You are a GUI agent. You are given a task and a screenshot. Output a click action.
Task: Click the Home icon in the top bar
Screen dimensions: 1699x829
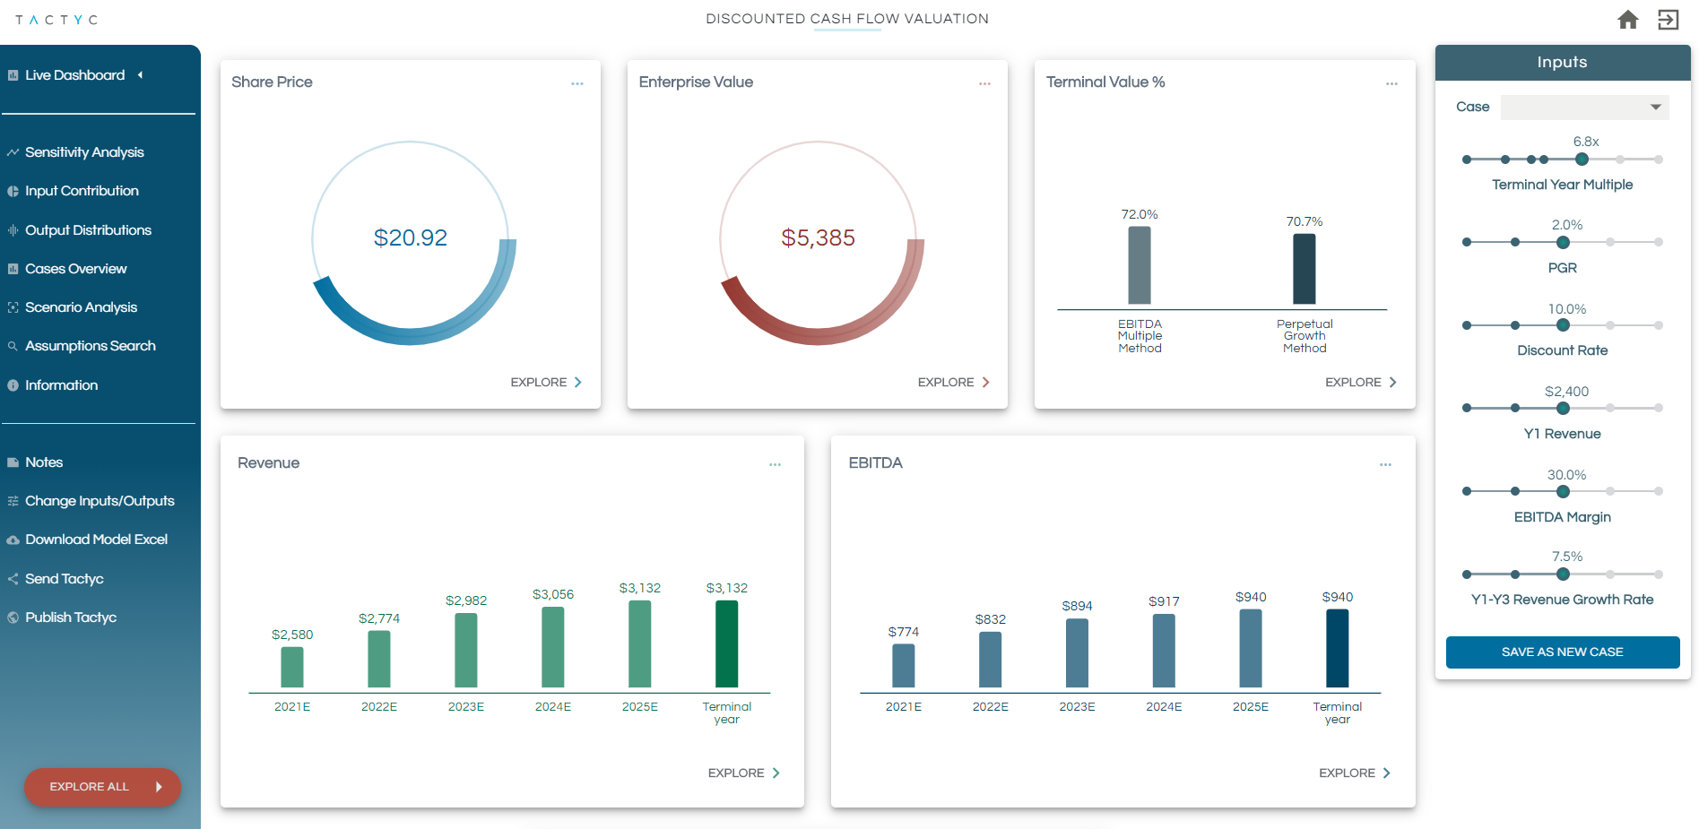[1627, 19]
